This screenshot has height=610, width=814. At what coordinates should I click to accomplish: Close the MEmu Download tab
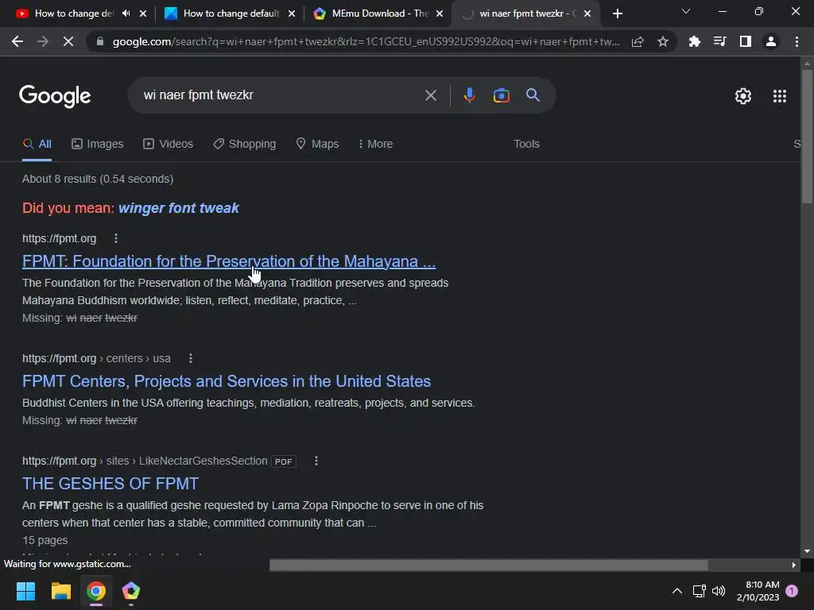click(x=440, y=14)
